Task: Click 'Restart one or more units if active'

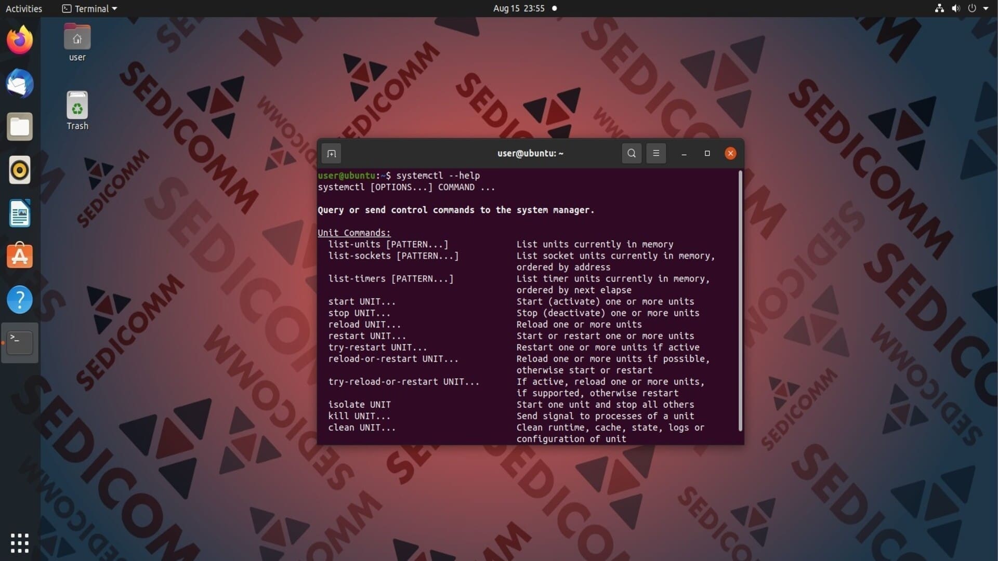Action: [608, 347]
